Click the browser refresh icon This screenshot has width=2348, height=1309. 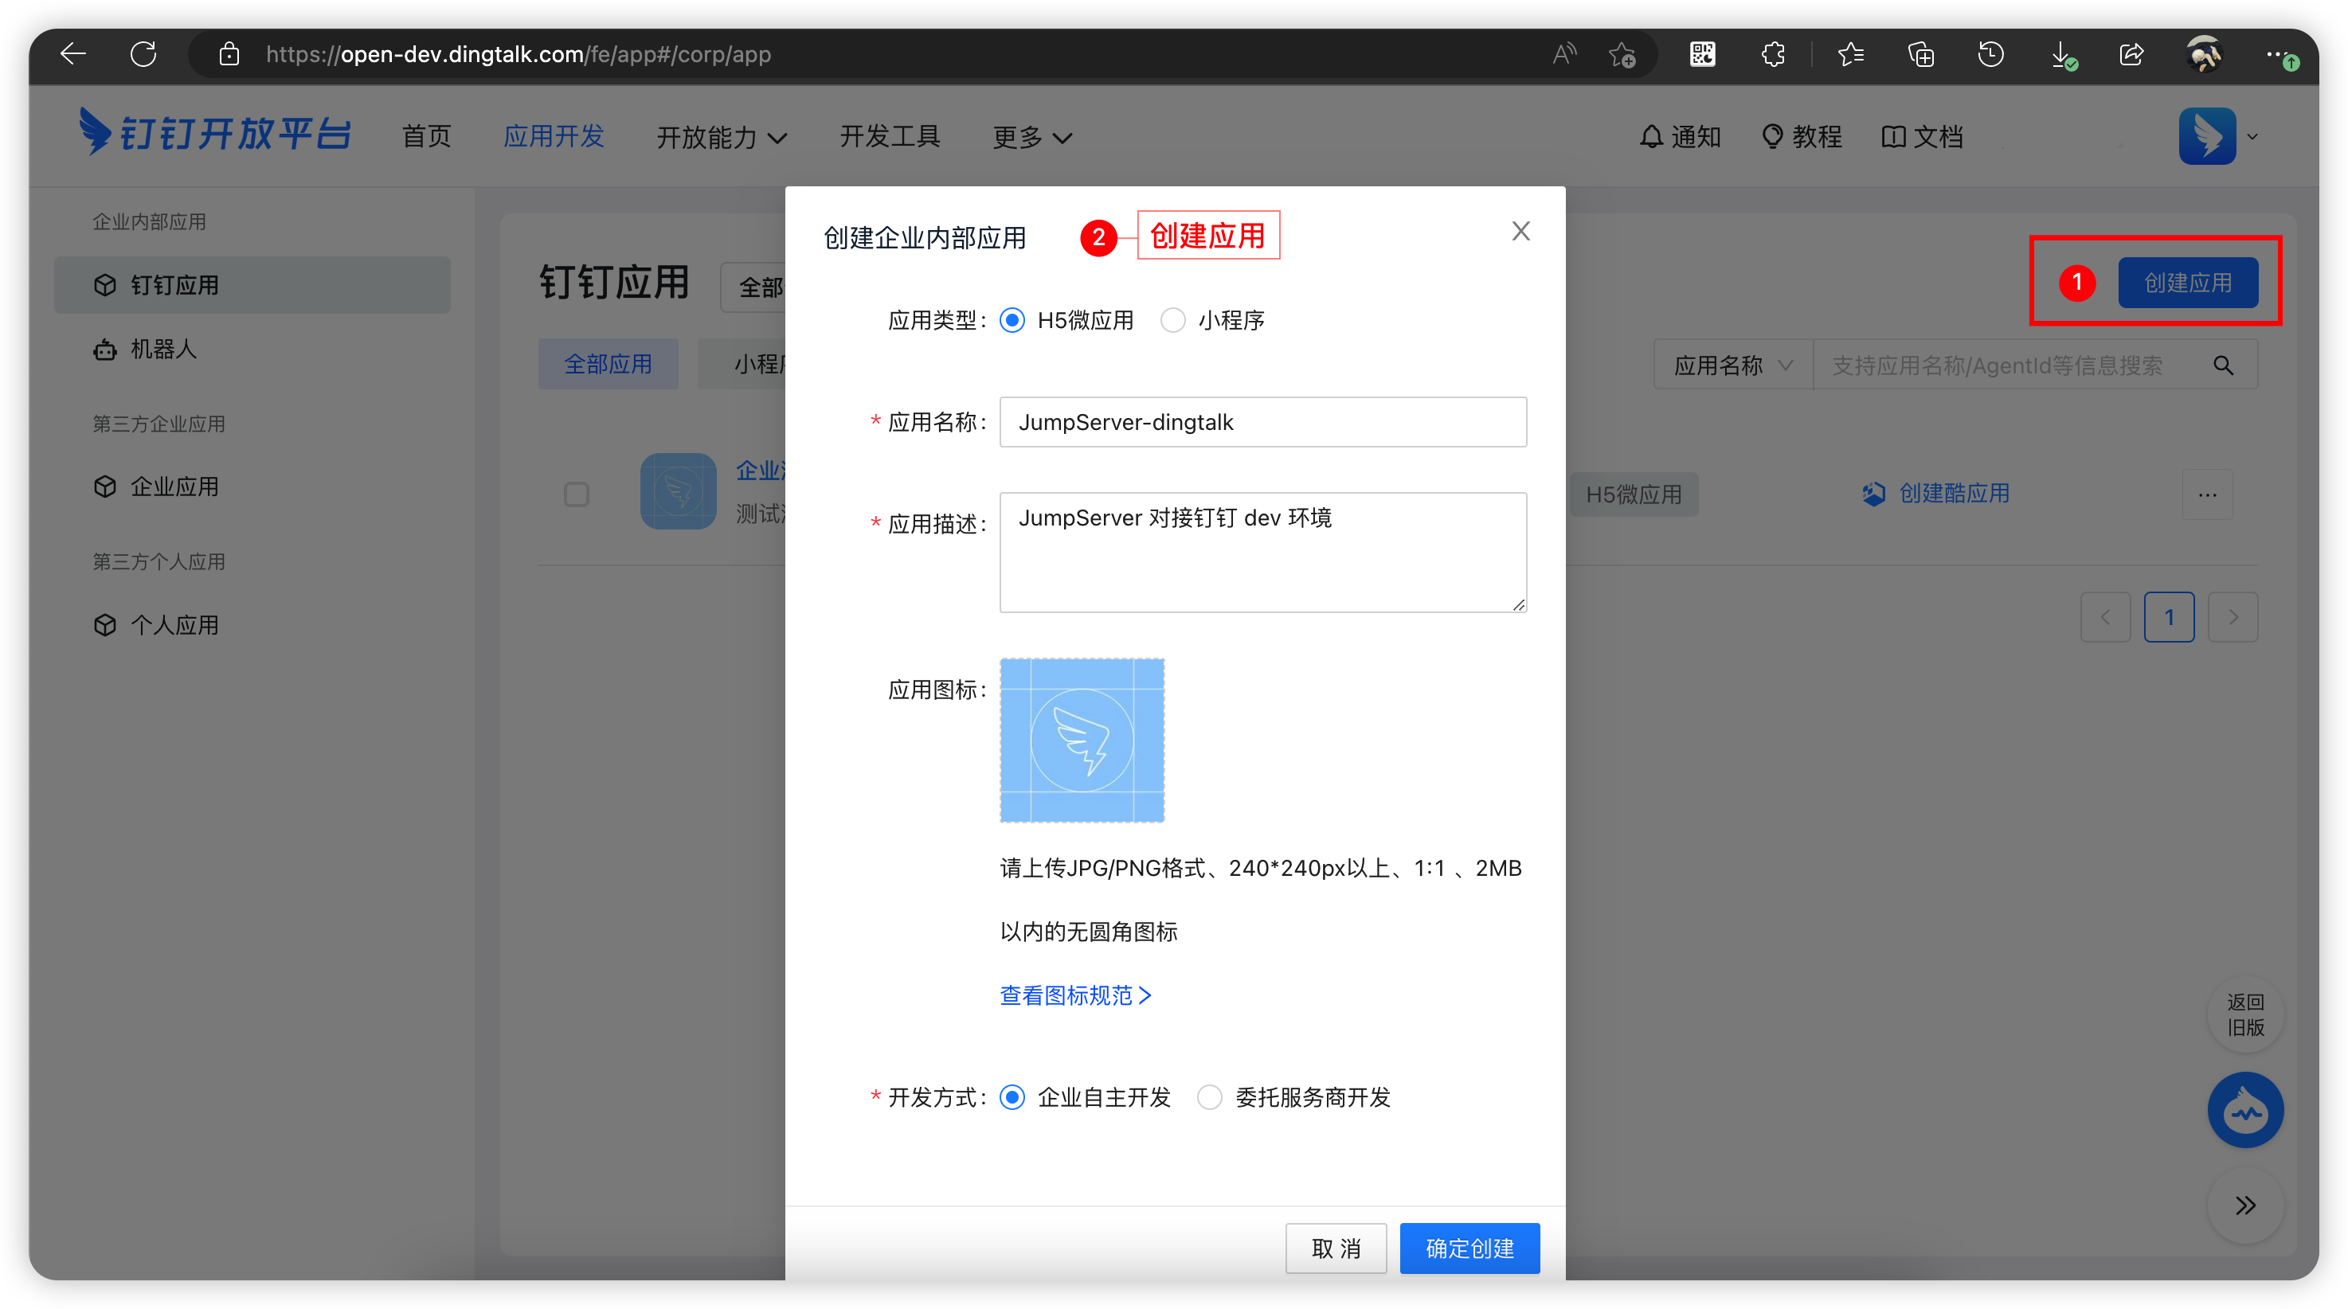point(143,55)
